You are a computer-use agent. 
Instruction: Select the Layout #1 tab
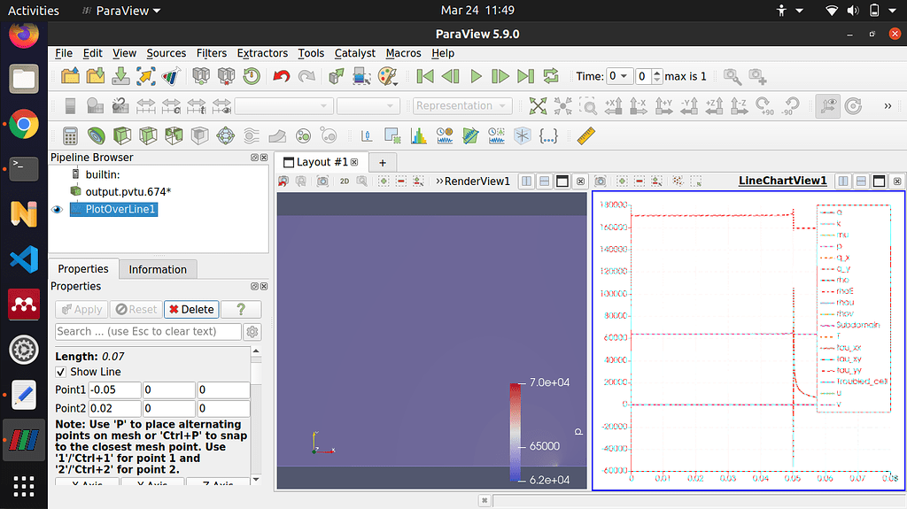[322, 163]
